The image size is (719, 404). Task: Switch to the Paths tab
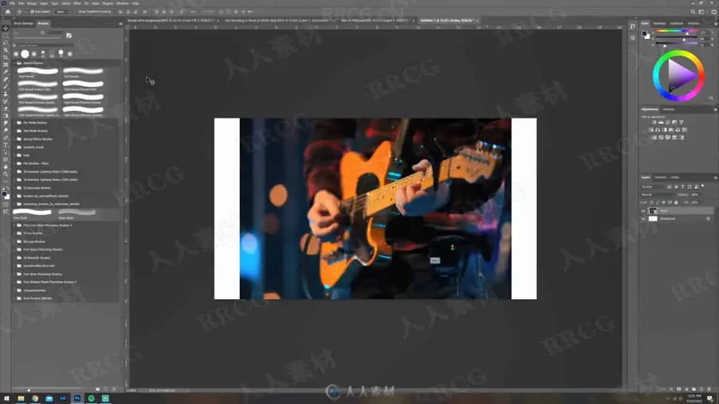click(675, 177)
